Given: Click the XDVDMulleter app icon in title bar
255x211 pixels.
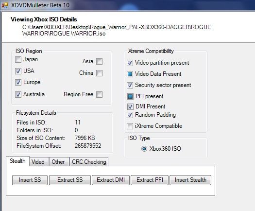Looking at the screenshot, I should (x=5, y=5).
